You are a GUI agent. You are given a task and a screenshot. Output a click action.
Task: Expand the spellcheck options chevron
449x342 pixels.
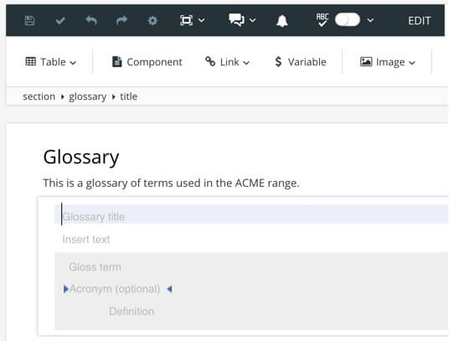[370, 20]
